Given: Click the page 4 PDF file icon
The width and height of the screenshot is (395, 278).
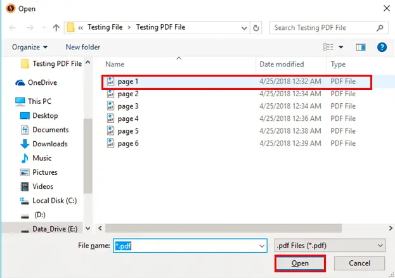Looking at the screenshot, I should coord(110,118).
